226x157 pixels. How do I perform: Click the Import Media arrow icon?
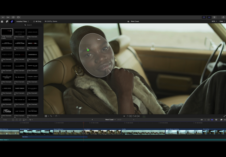3,17
